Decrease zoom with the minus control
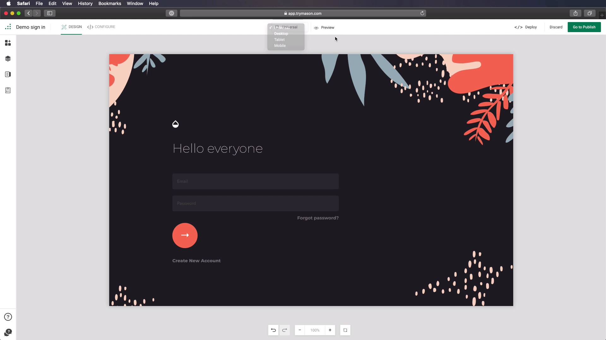 tap(299, 330)
